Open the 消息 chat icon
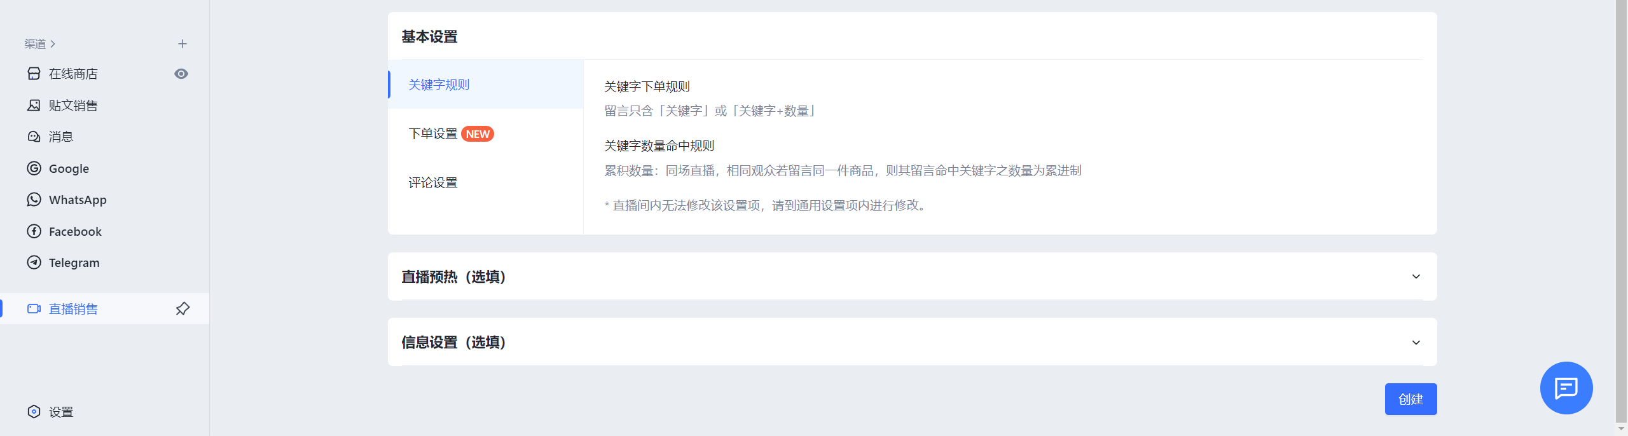1628x436 pixels. coord(34,137)
